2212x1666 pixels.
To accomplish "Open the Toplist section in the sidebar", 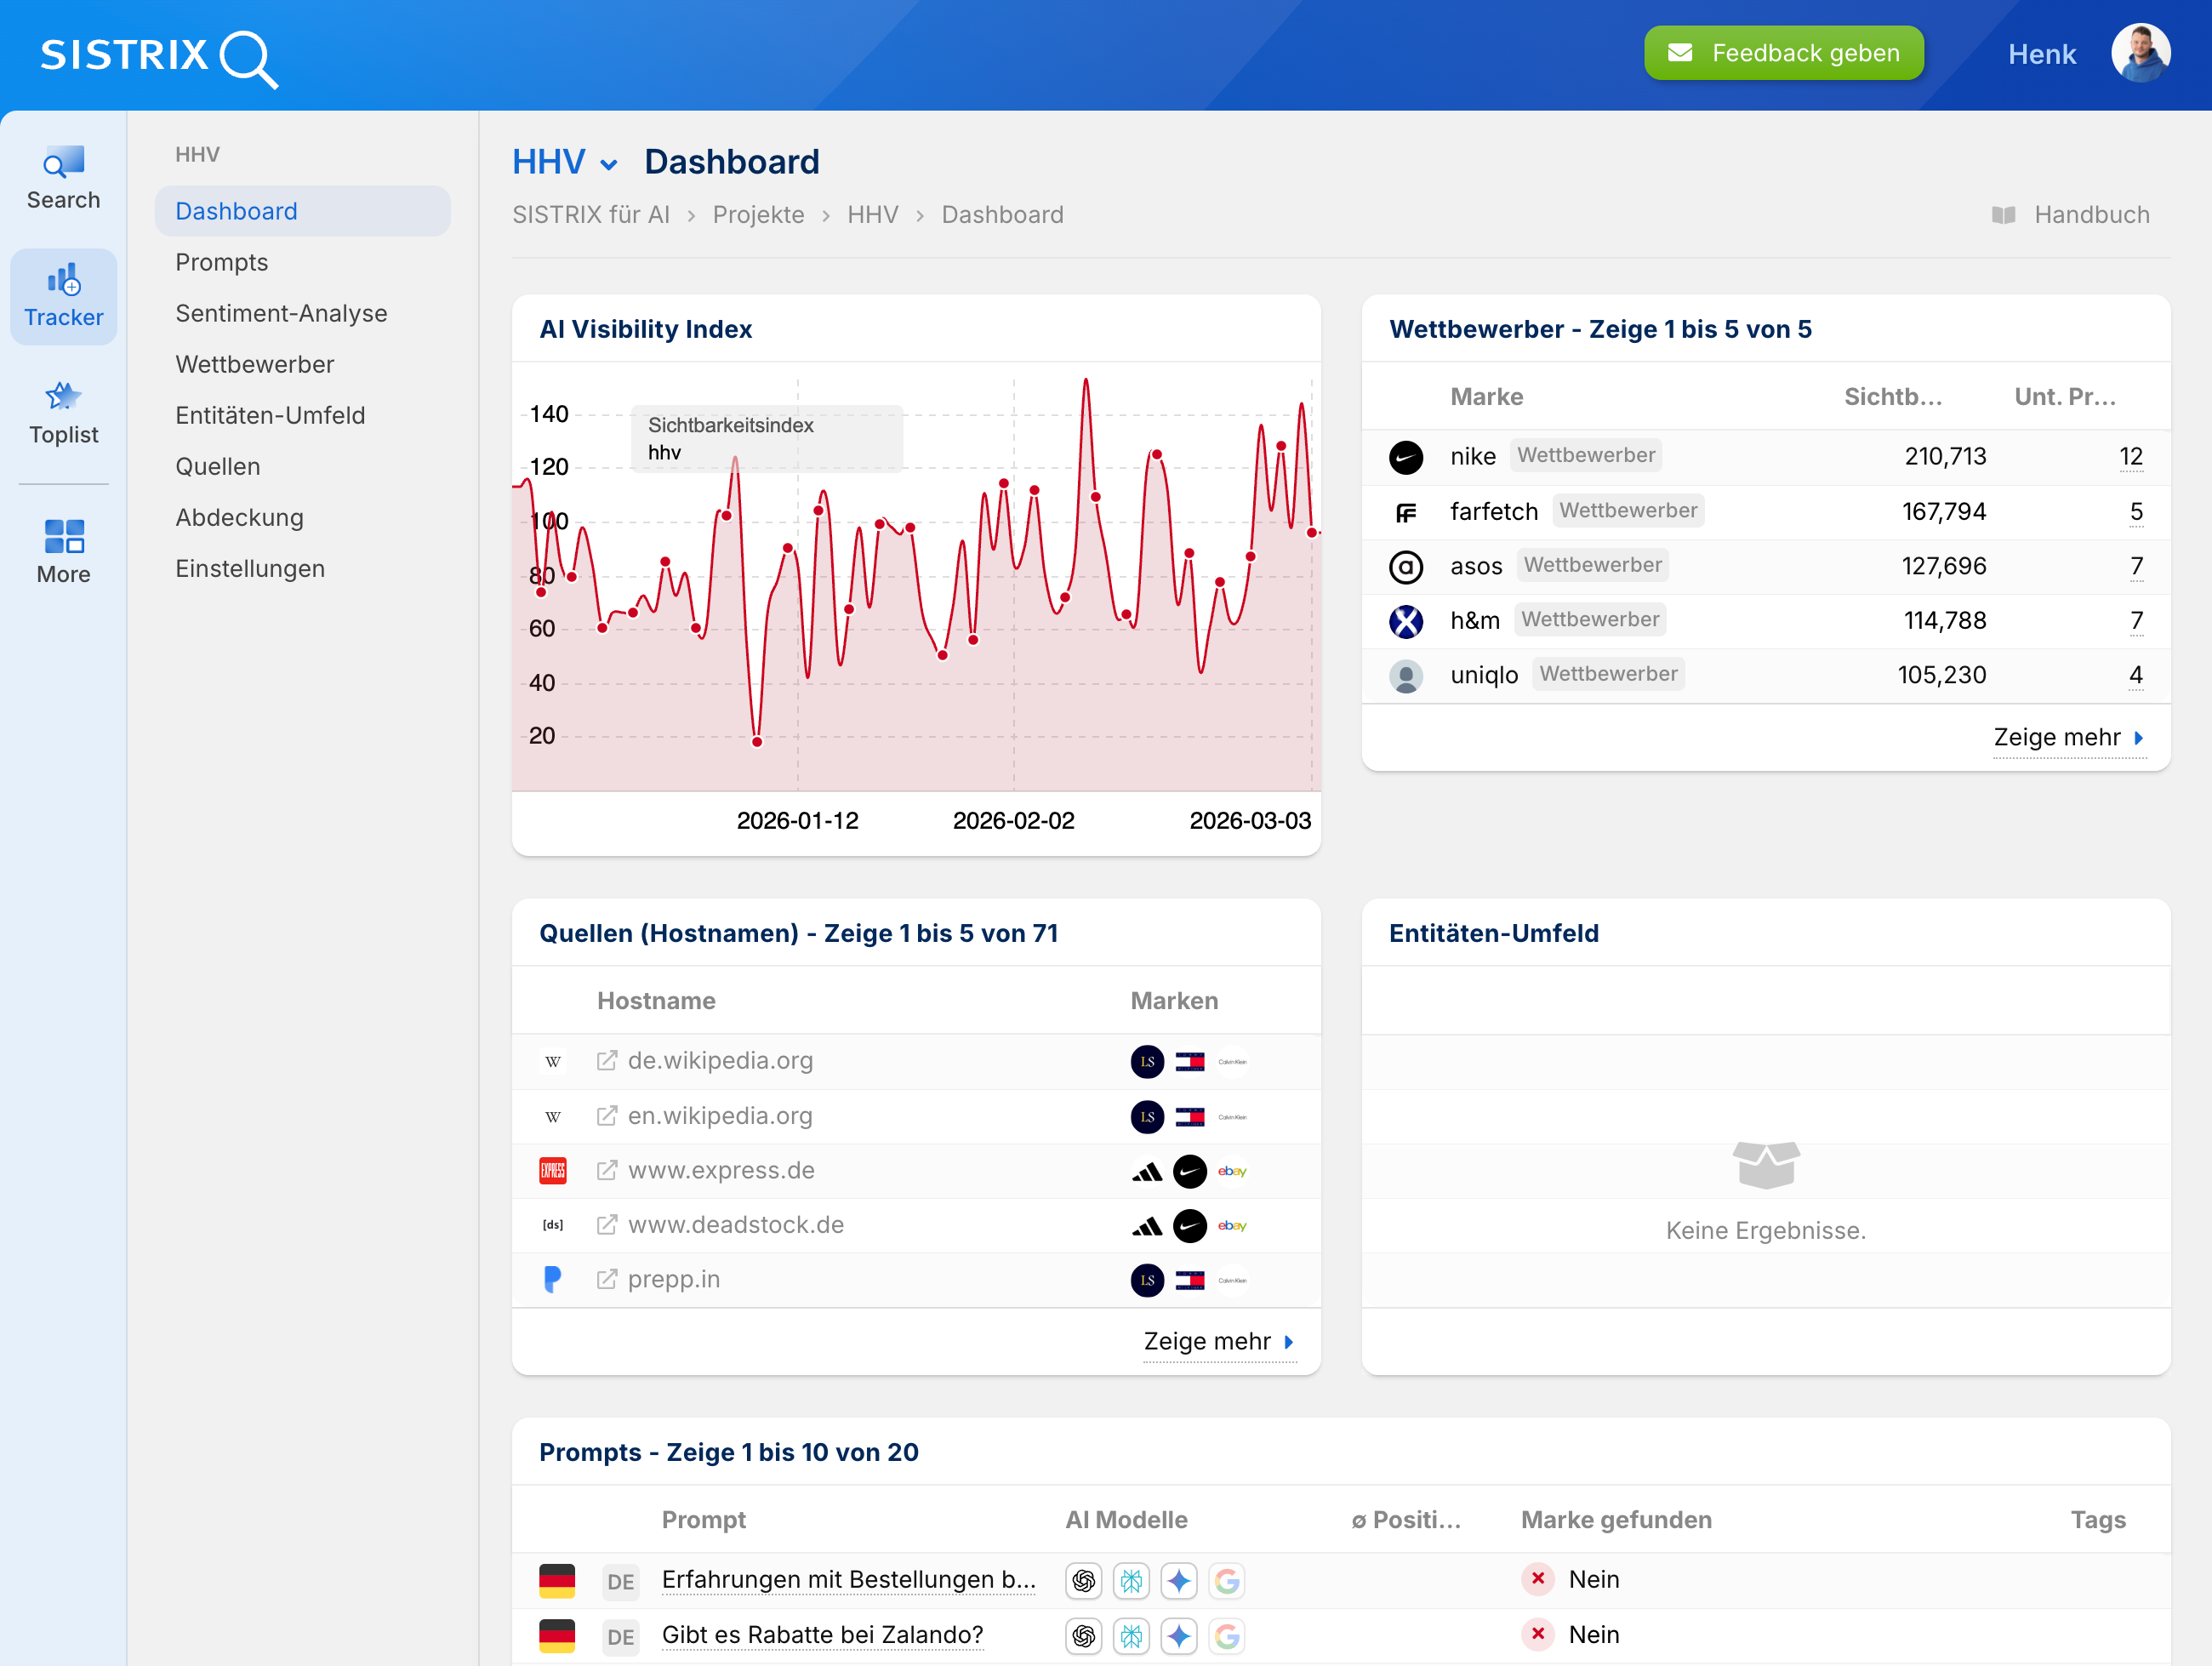I will pyautogui.click(x=63, y=412).
